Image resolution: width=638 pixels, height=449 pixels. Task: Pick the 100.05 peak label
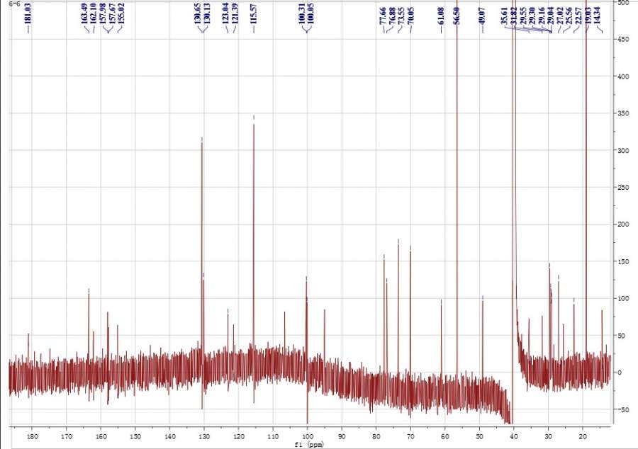pos(311,13)
